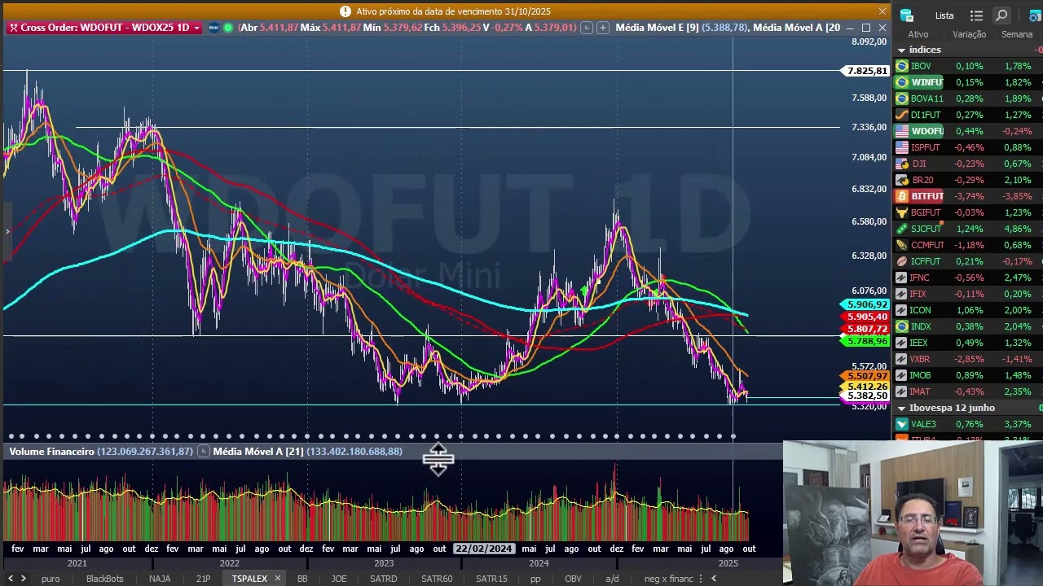The height and width of the screenshot is (586, 1043).
Task: Click the Bitcoin icon beside BITFUT
Action: pos(901,196)
